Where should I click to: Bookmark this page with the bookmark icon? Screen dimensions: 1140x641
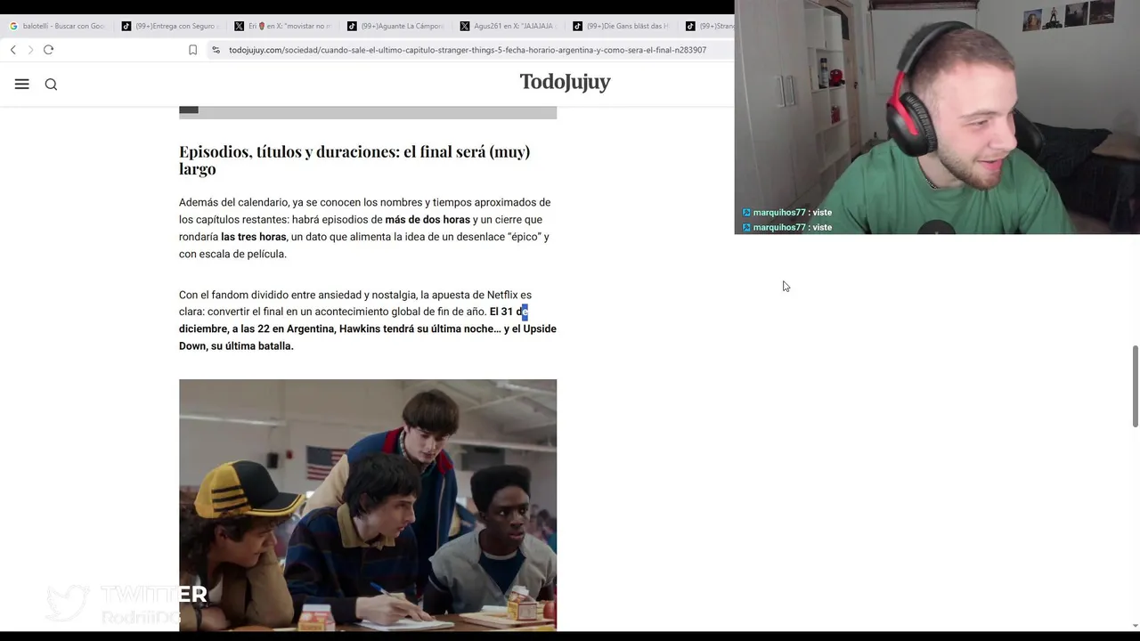[x=192, y=50]
